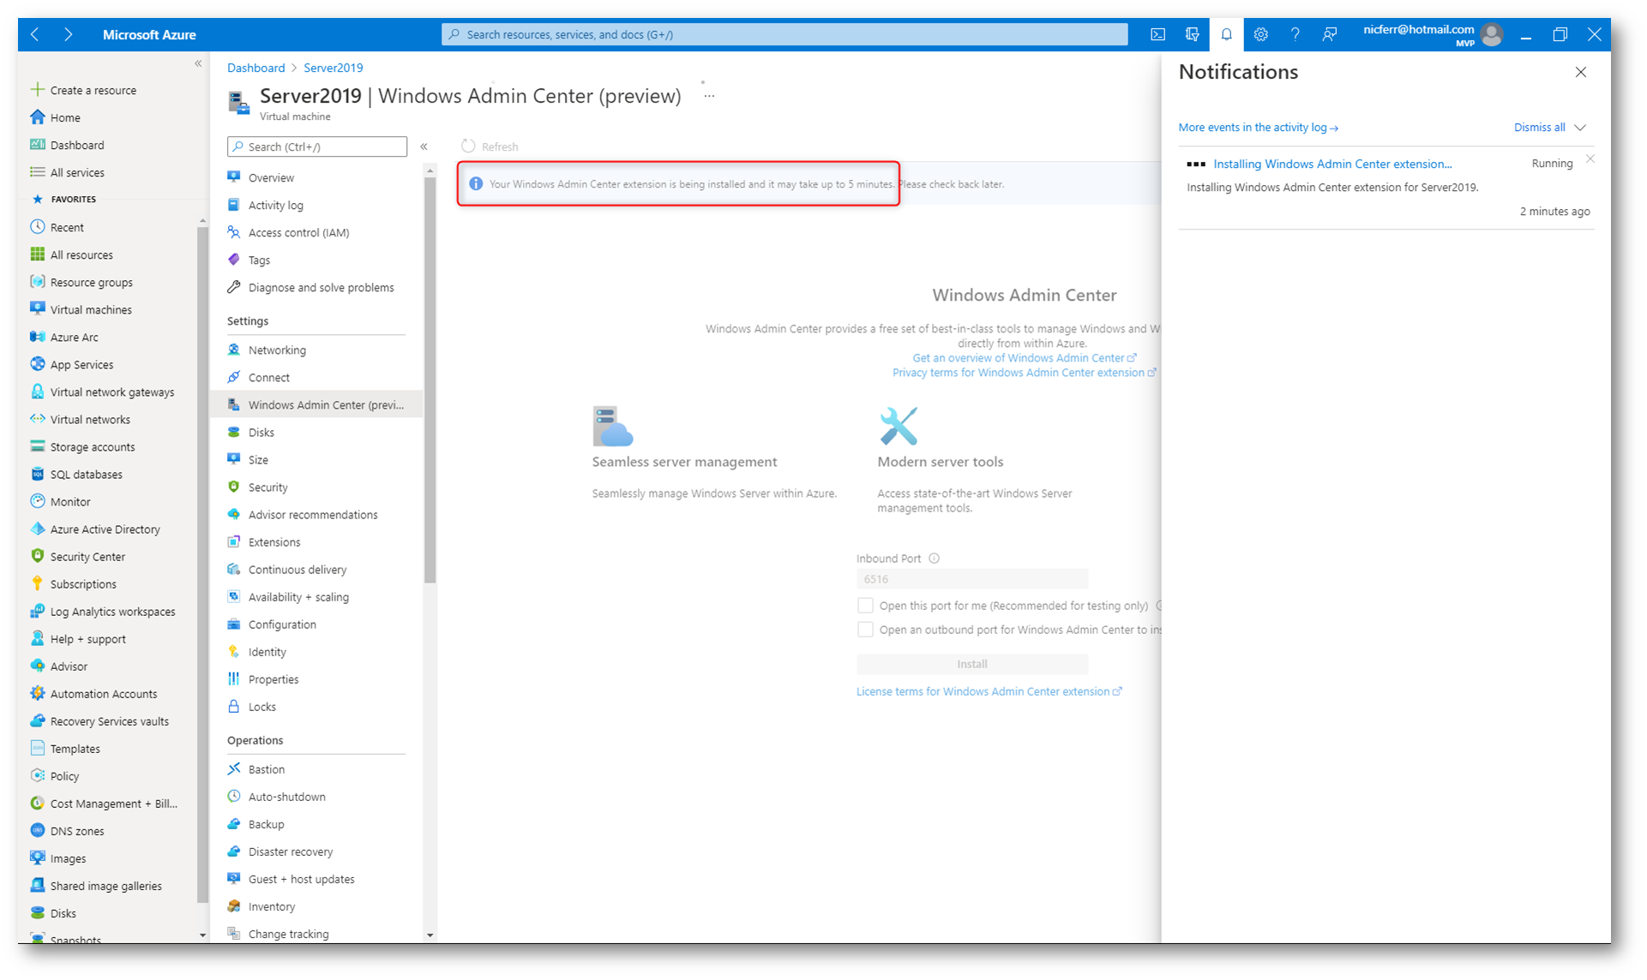The height and width of the screenshot is (980, 1647).
Task: Open Cloud Shell icon in top bar
Action: (1157, 35)
